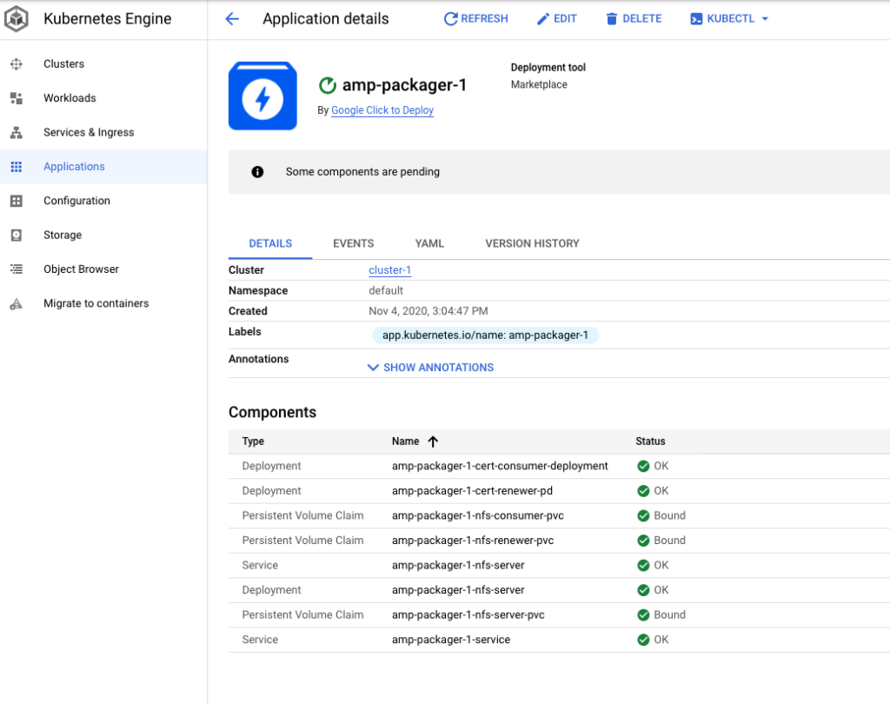Click green check for cert-renewer-pd status
Screen dimensions: 890x704
(x=643, y=491)
